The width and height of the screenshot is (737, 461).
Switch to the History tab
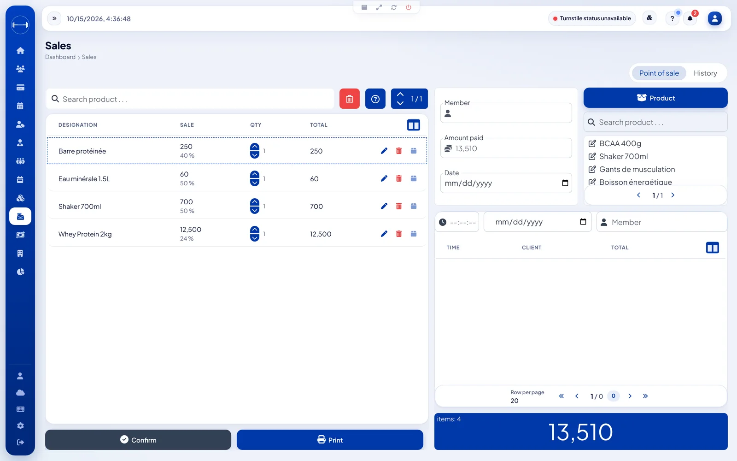point(705,73)
